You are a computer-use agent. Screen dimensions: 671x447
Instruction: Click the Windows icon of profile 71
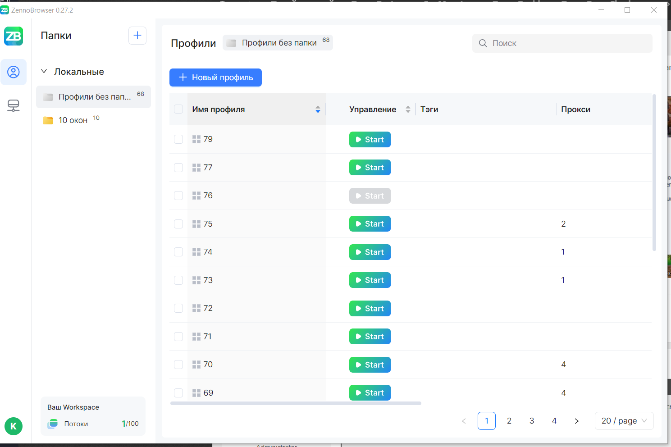pos(196,337)
